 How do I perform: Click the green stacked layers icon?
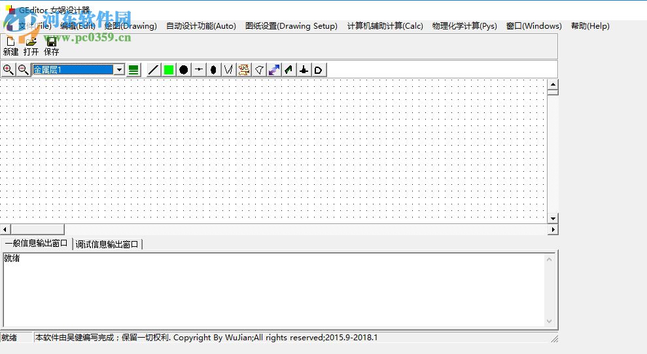tap(133, 70)
